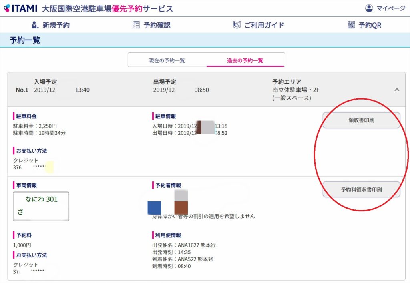This screenshot has height=283, width=410.
Task: Click the 予約確認 list icon
Action: pos(136,25)
